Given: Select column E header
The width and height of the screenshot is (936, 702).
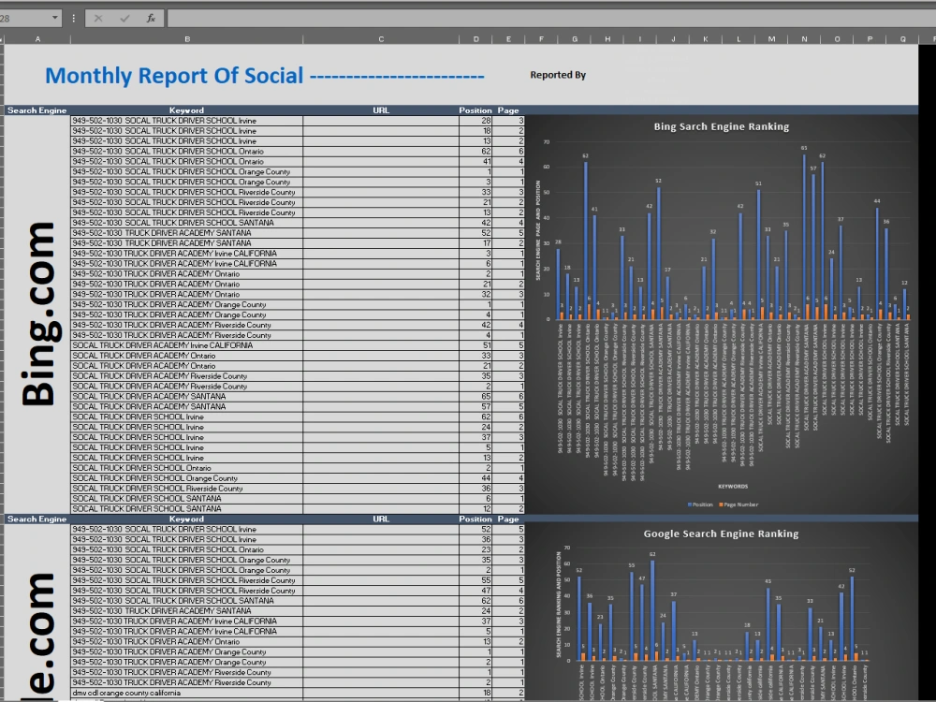Looking at the screenshot, I should coord(508,38).
